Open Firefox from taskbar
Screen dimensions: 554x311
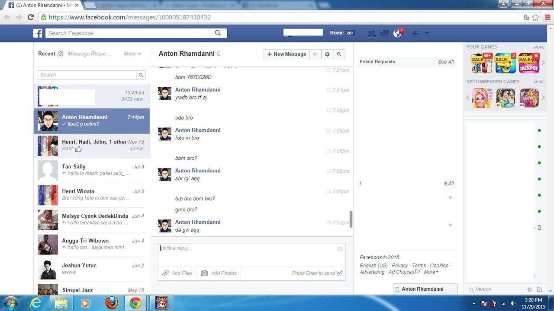112,303
